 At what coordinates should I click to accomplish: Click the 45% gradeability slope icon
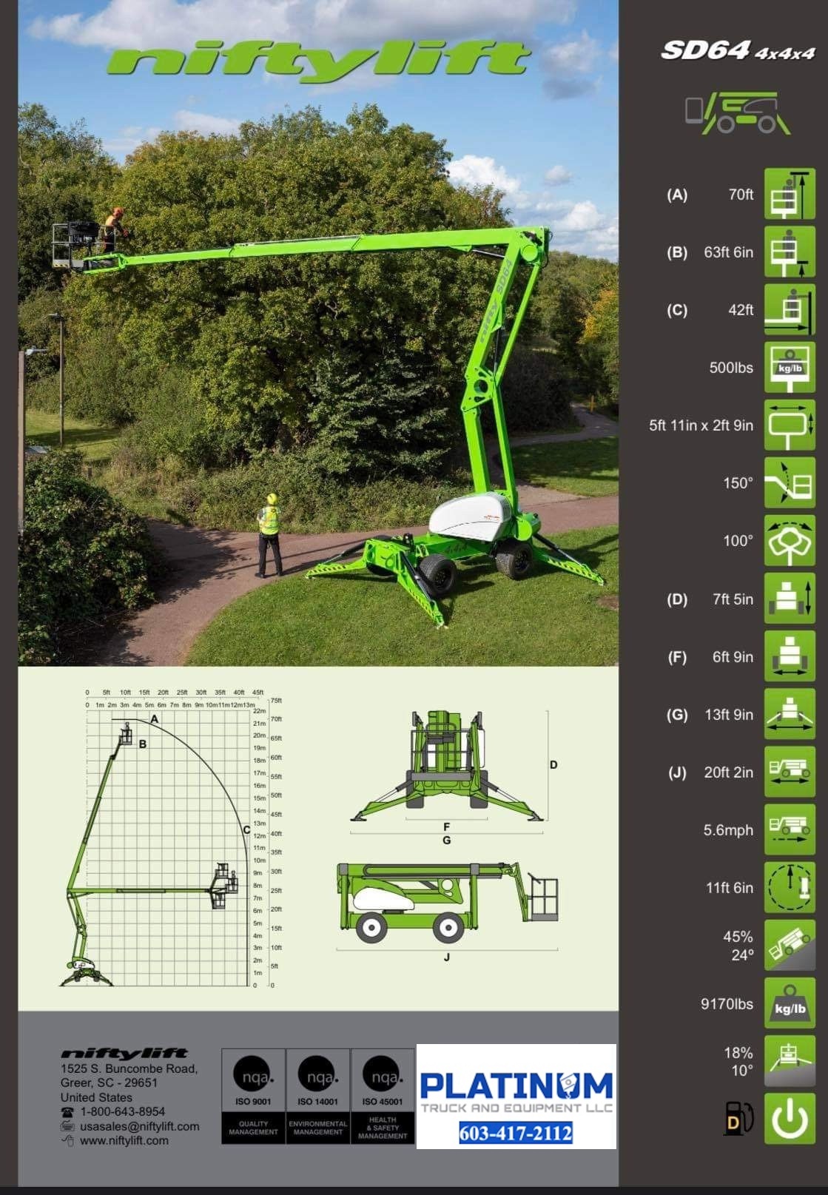click(789, 946)
